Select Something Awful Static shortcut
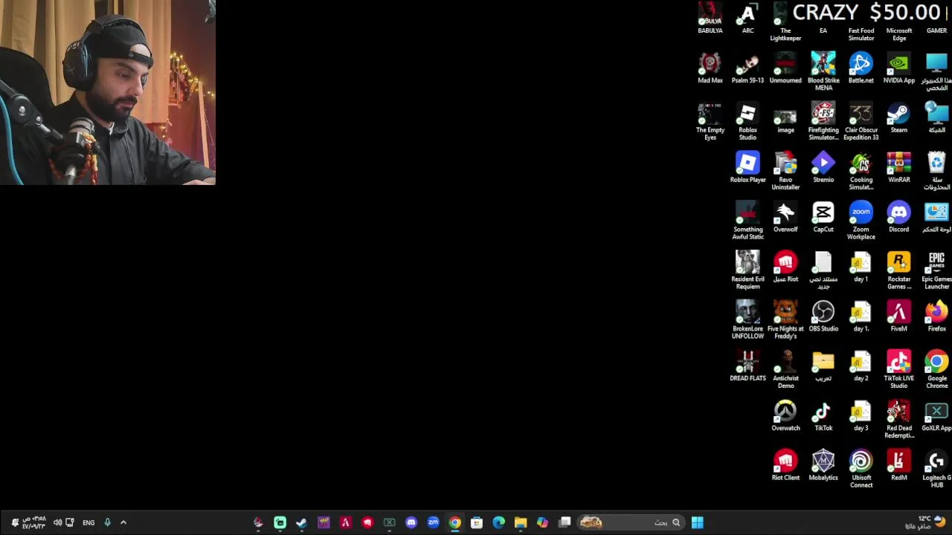The height and width of the screenshot is (535, 952). (x=747, y=221)
